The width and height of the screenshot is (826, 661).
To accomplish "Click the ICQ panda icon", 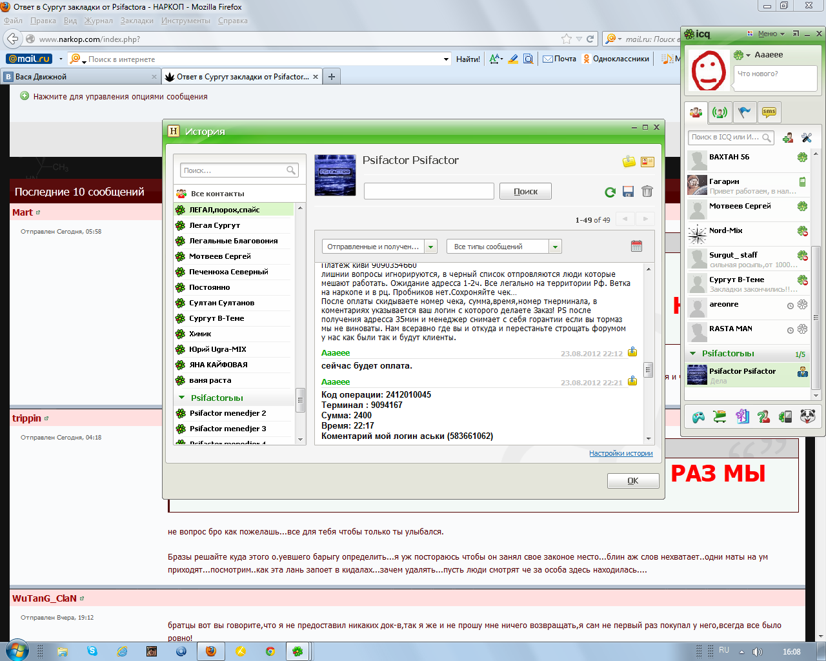I will pyautogui.click(x=807, y=416).
